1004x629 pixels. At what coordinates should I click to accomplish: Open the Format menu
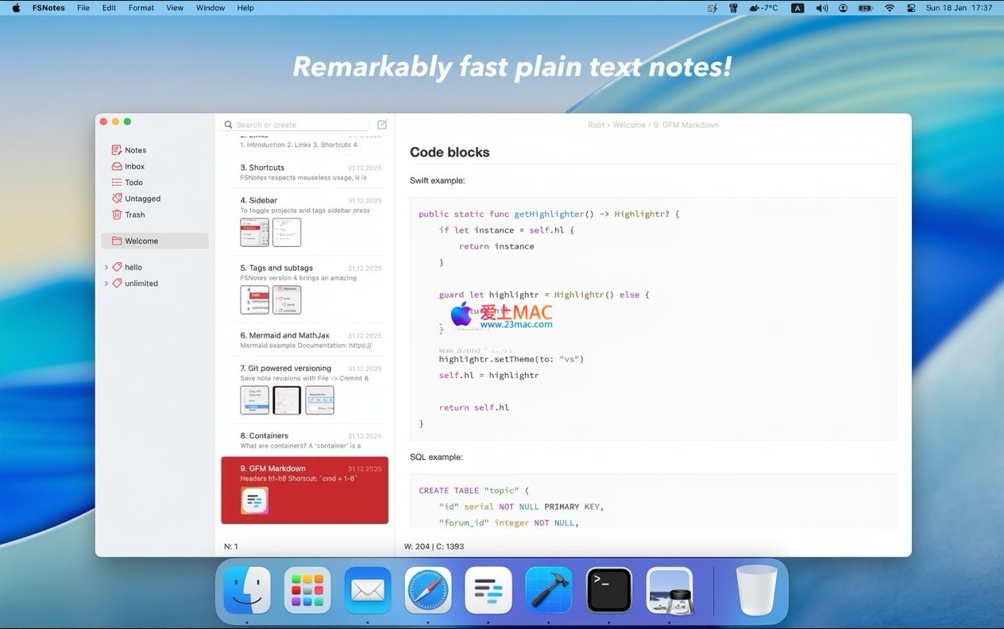pyautogui.click(x=141, y=8)
